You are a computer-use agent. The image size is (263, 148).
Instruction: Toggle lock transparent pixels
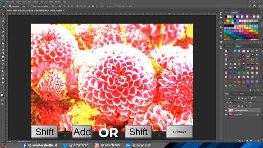click(x=230, y=106)
